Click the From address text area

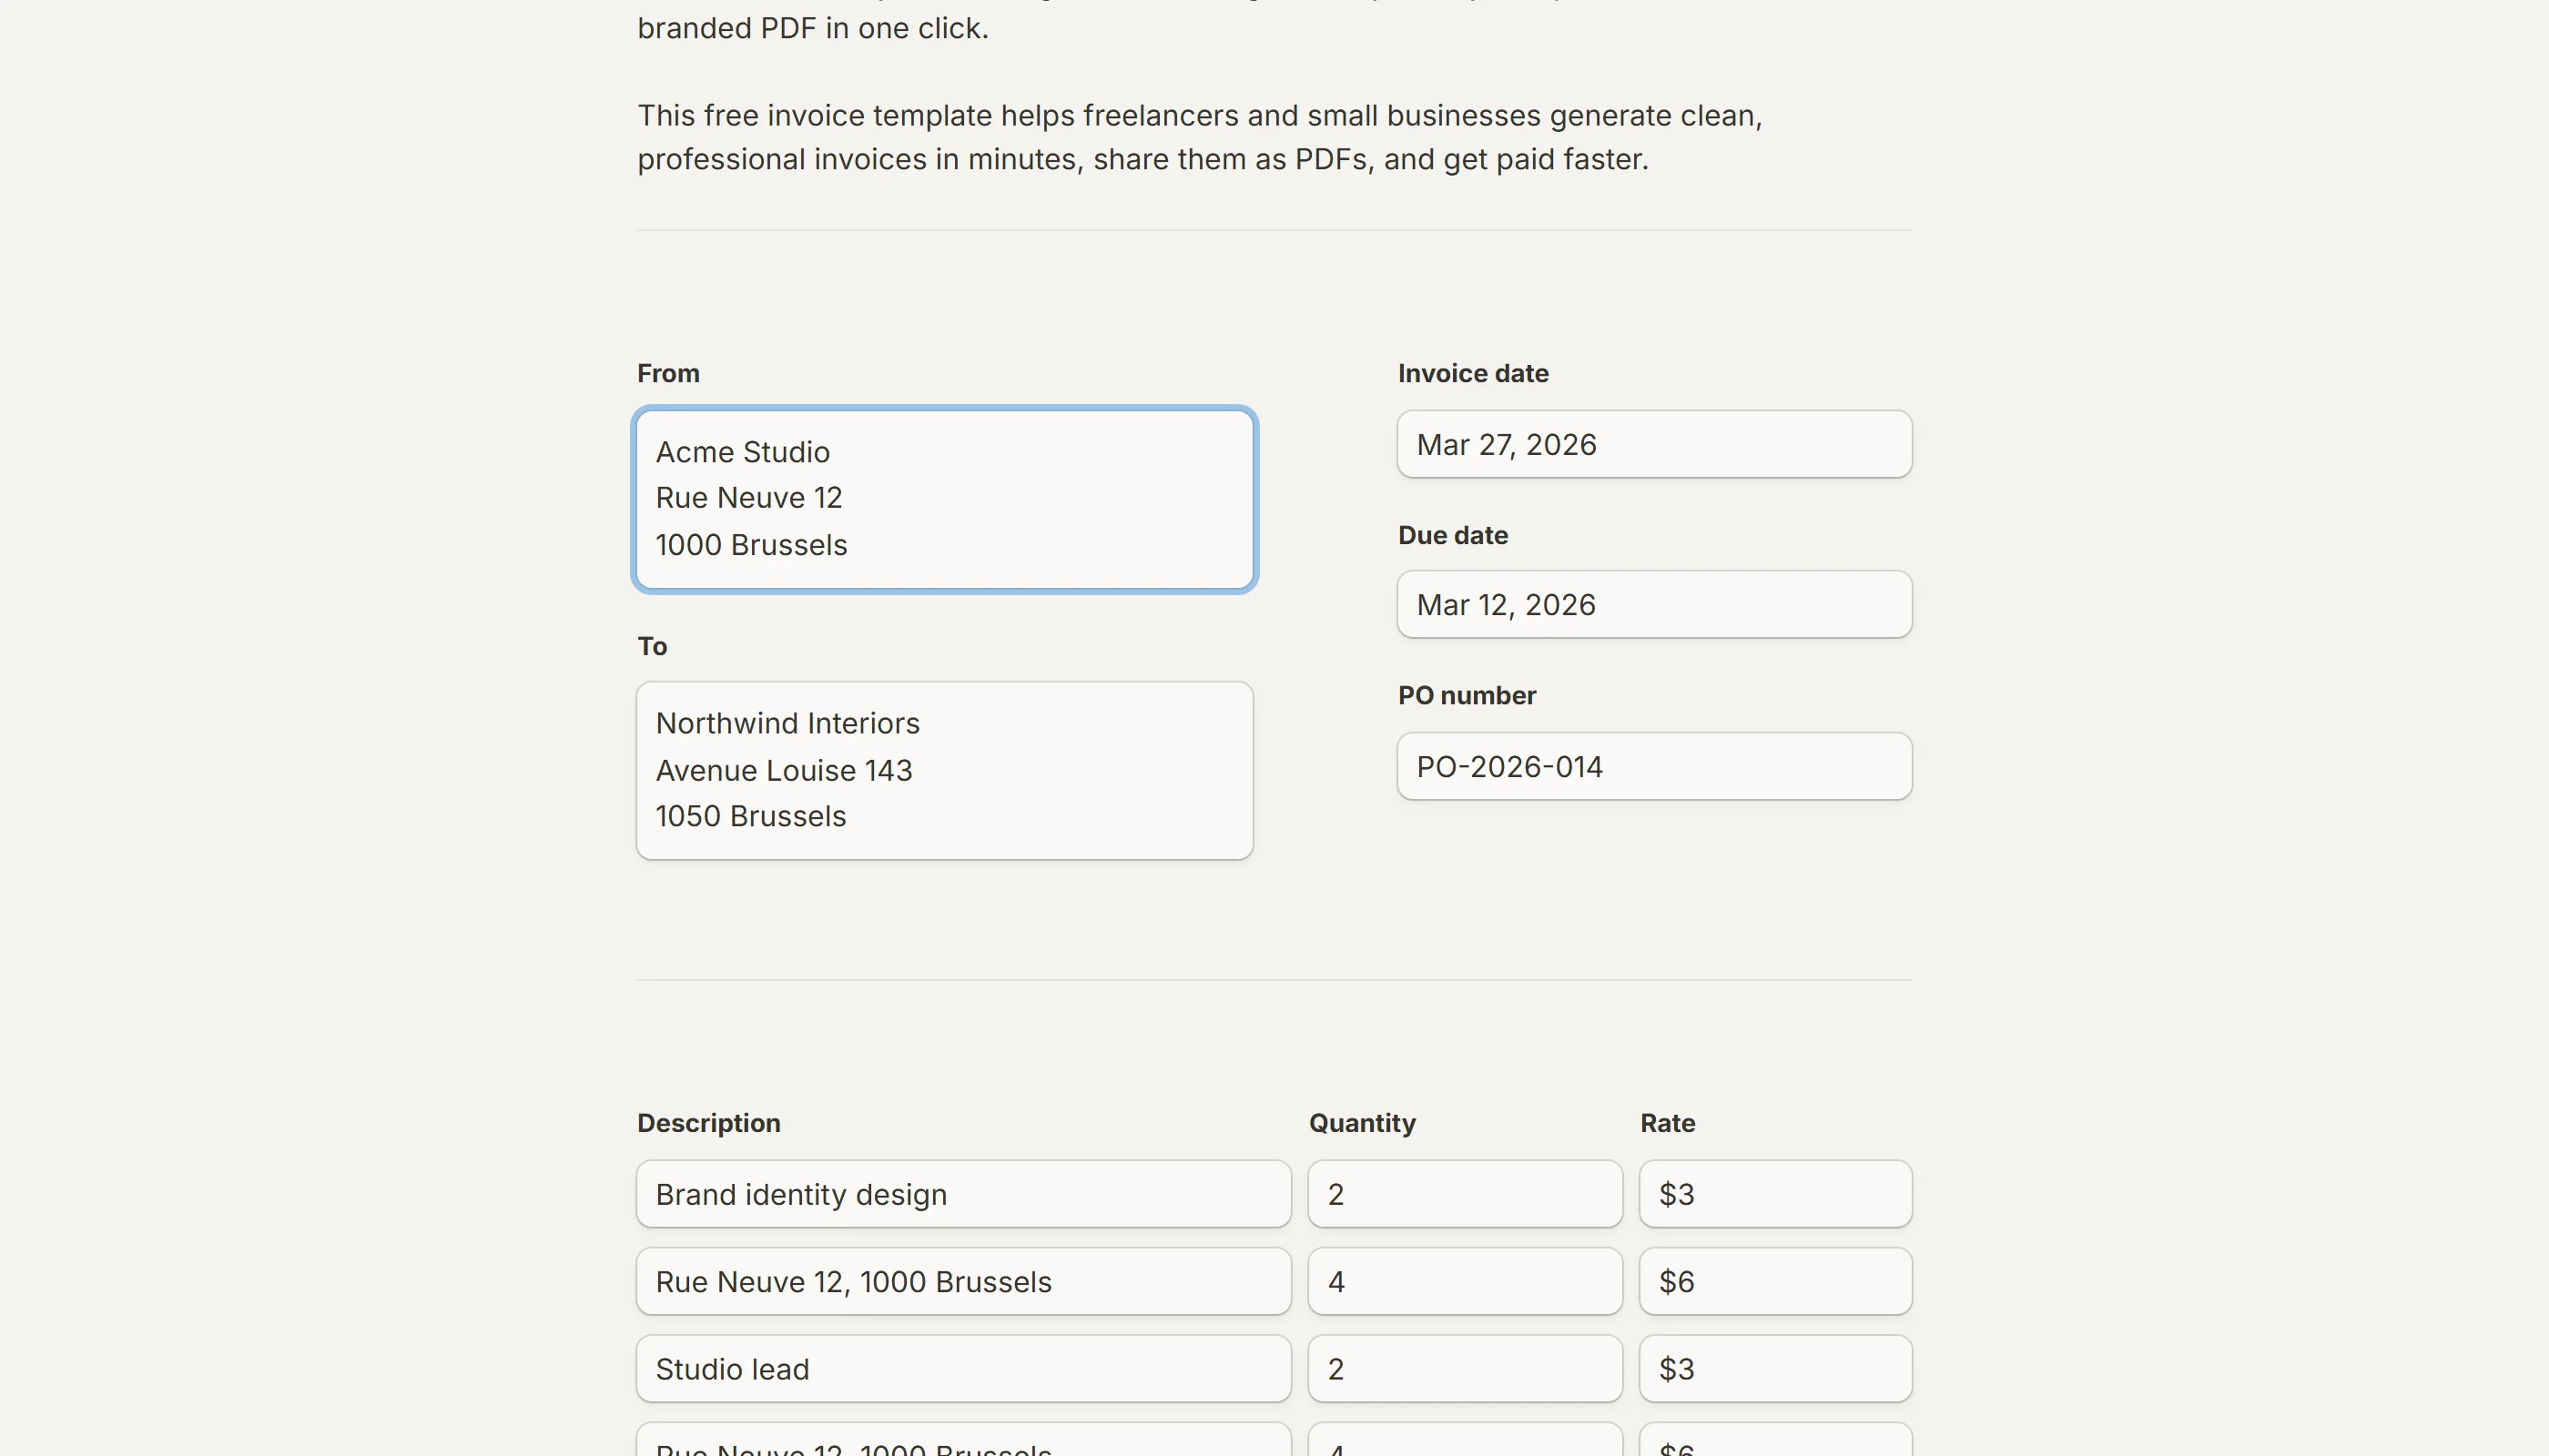click(x=944, y=499)
